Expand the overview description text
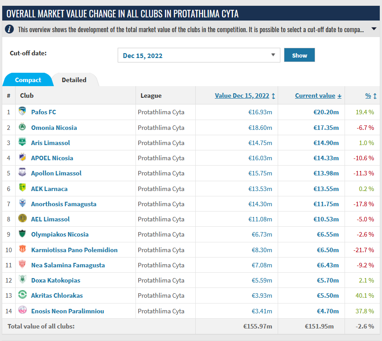 [x=374, y=29]
